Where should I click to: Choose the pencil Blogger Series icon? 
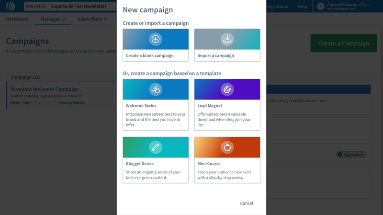coord(156,147)
